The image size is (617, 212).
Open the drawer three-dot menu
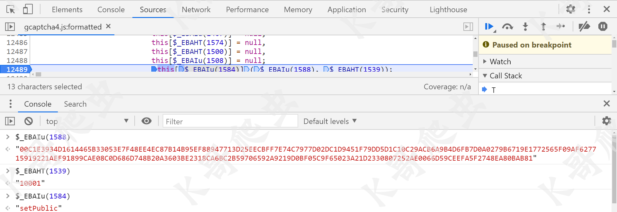tap(11, 104)
